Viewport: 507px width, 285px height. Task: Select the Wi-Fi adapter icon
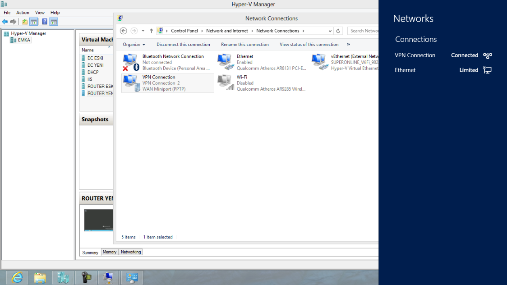pyautogui.click(x=226, y=83)
